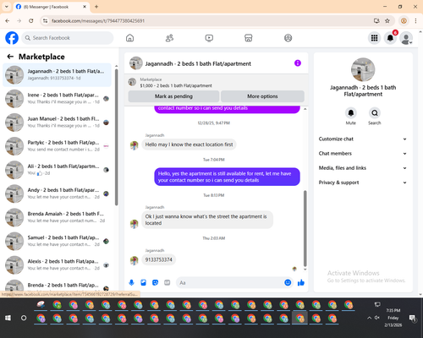
Task: Open Chrome three-dot menu
Action: (x=415, y=20)
